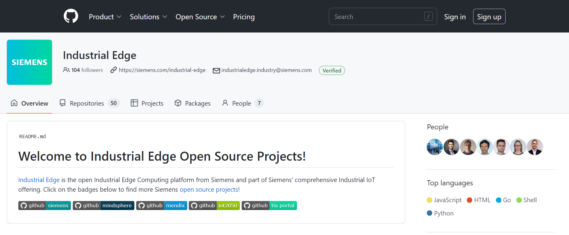Open the github iot2050 badge
This screenshot has height=235, width=569.
[214, 206]
